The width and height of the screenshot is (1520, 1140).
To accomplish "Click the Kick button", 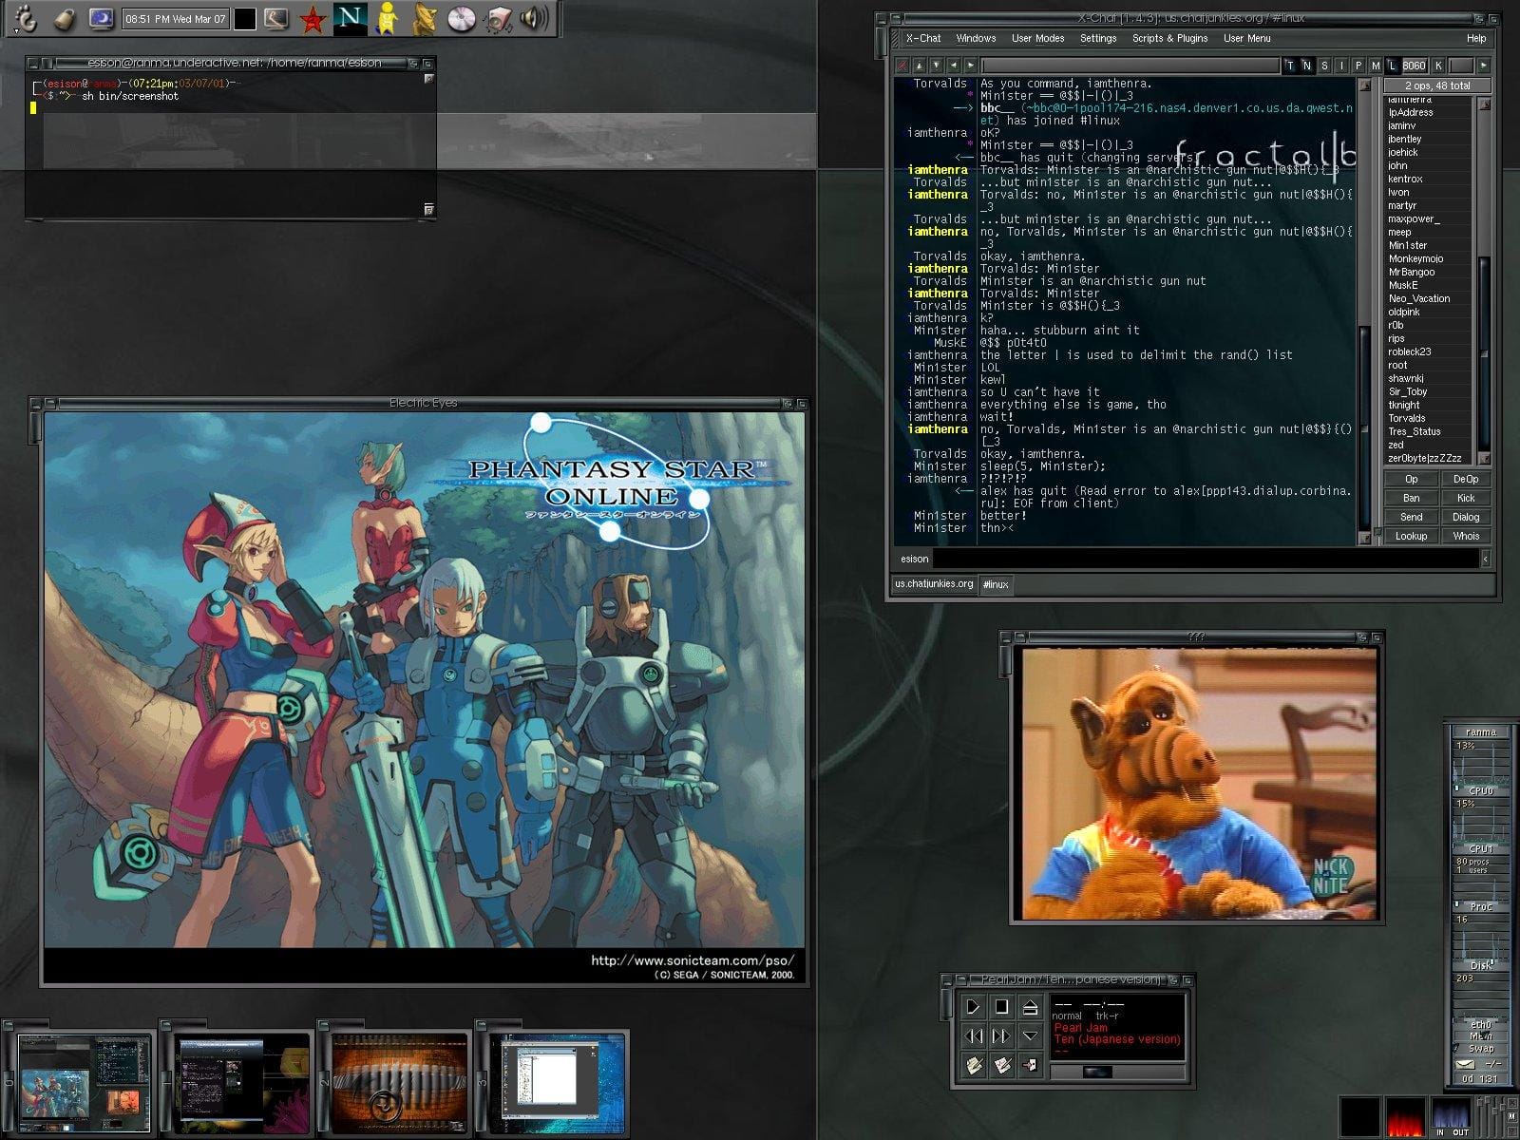I will point(1466,498).
